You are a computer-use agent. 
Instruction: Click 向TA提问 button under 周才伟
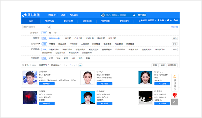pos(47,84)
